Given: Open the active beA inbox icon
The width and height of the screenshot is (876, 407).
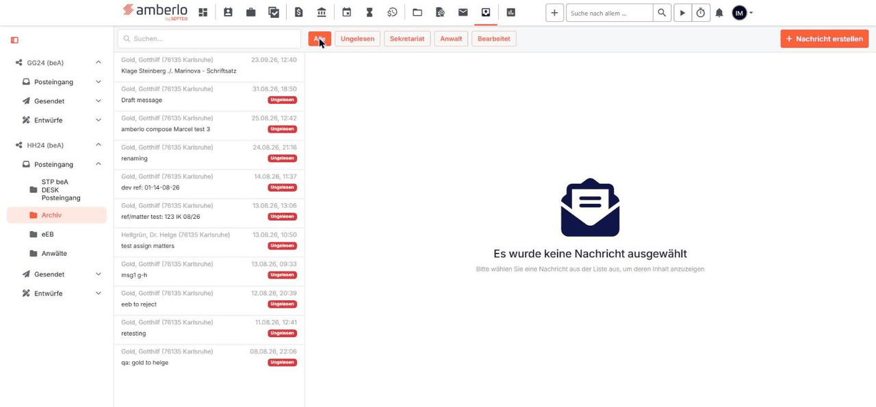Looking at the screenshot, I should pyautogui.click(x=486, y=12).
